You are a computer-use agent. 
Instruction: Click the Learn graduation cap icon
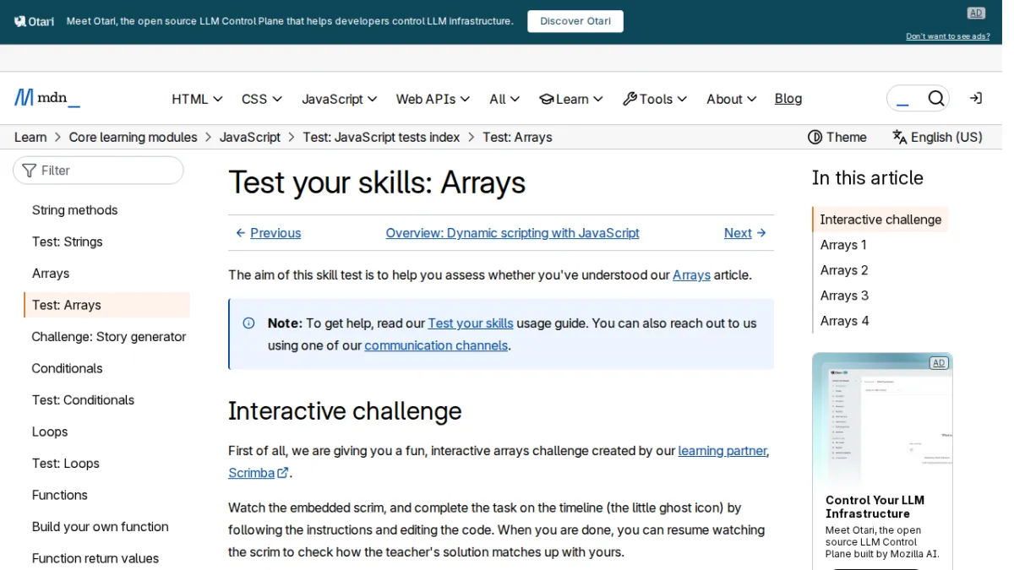point(547,99)
